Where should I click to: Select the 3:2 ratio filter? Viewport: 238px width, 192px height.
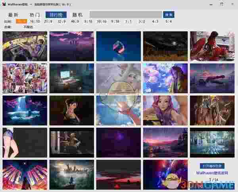tap(142, 21)
